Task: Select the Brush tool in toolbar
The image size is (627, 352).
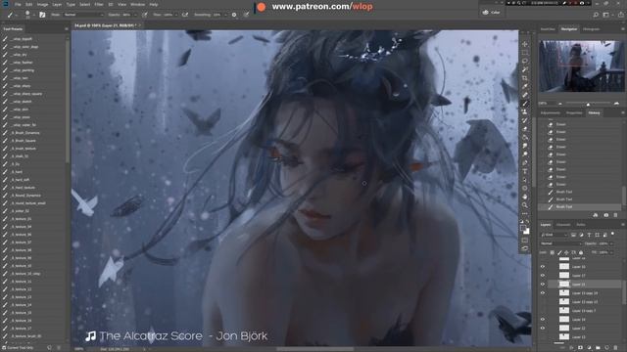Action: point(525,104)
